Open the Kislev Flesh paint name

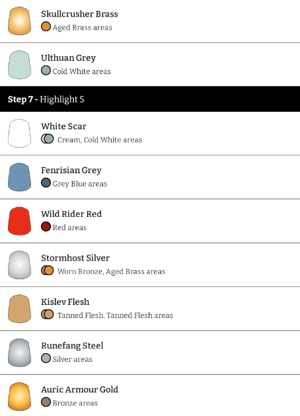pos(65,302)
